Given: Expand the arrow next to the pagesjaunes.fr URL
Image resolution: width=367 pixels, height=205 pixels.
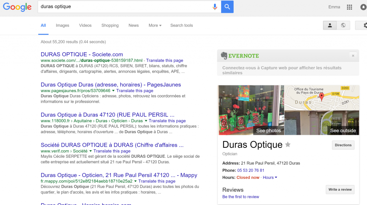Looking at the screenshot, I should pyautogui.click(x=113, y=91).
